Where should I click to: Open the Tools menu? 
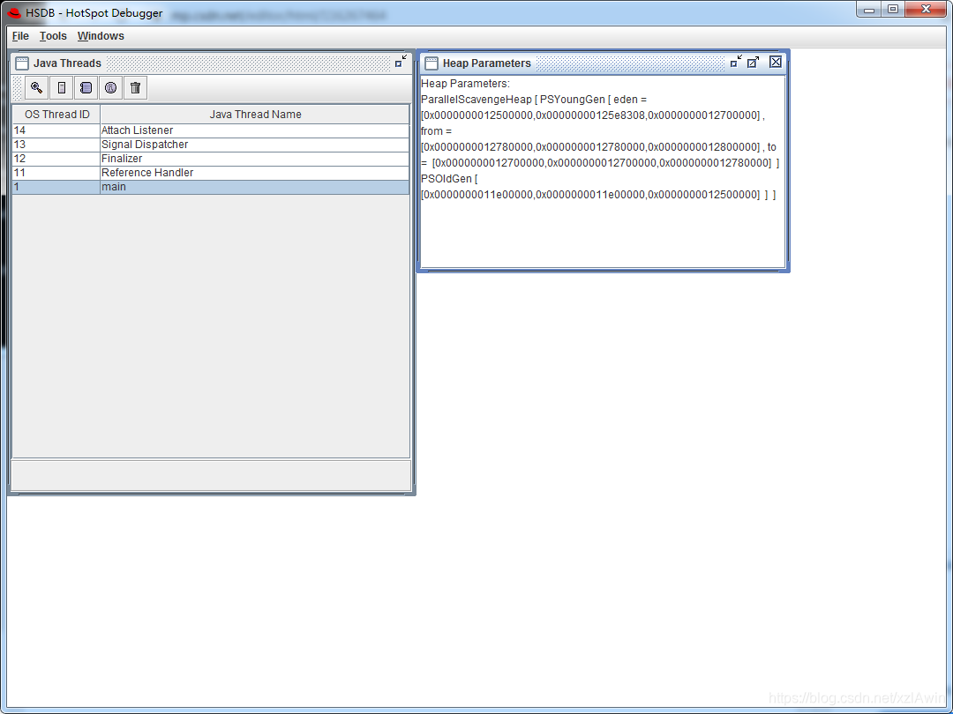click(x=53, y=36)
